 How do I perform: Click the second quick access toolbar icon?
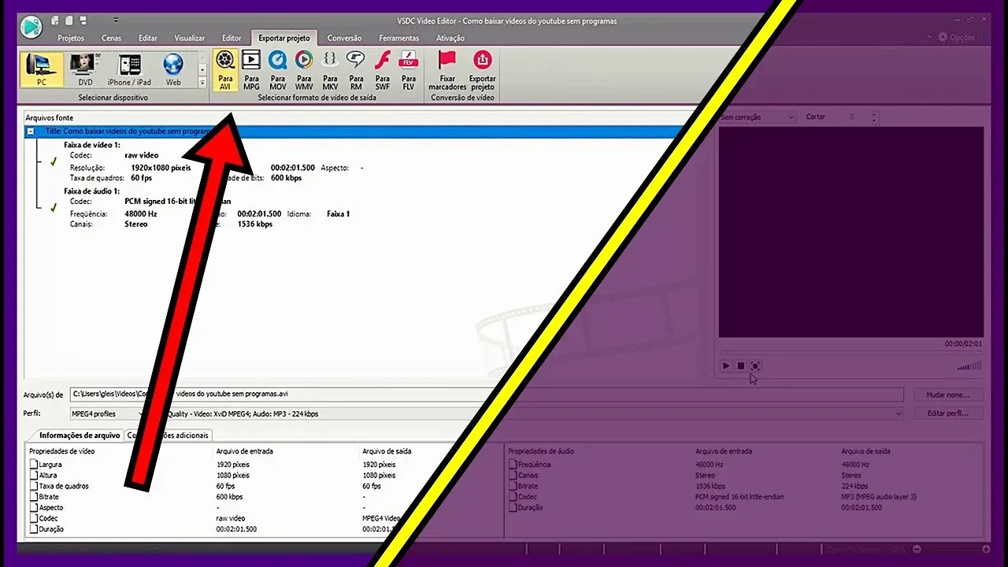tap(69, 20)
